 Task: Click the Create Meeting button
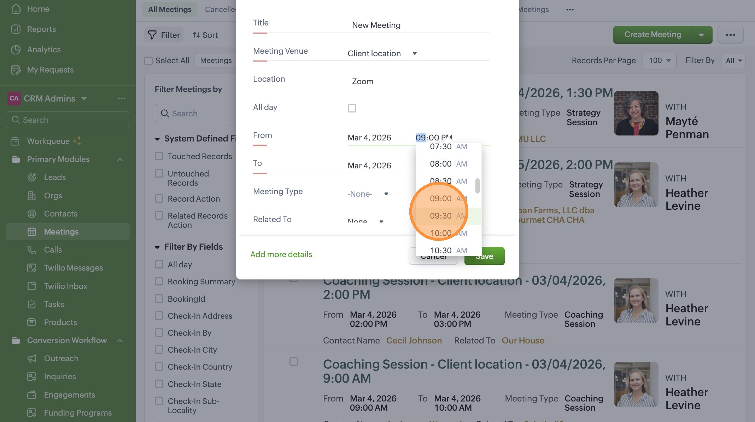pyautogui.click(x=652, y=35)
